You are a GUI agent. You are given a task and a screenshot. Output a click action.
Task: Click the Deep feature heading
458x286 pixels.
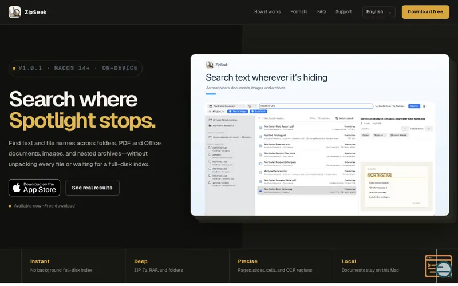tap(140, 261)
